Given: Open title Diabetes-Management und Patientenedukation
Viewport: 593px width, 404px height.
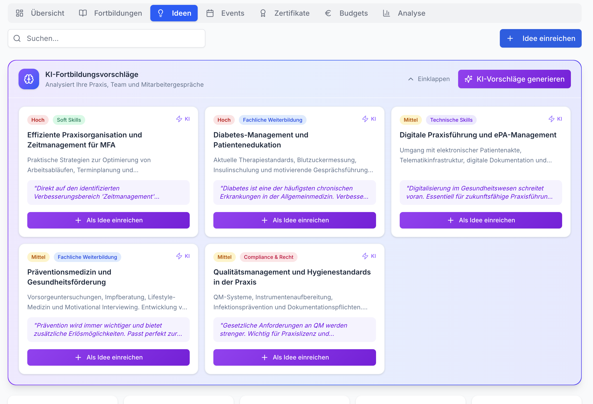Looking at the screenshot, I should (x=261, y=140).
